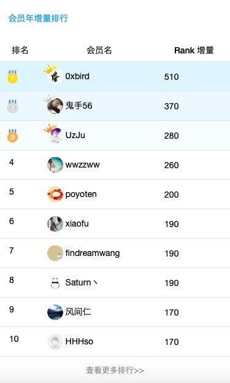Click findreamwang's tan avatar
The width and height of the screenshot is (230, 383).
55,253
